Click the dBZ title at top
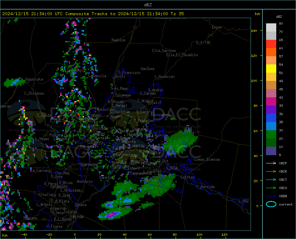The height and width of the screenshot is (239, 296). point(148,5)
